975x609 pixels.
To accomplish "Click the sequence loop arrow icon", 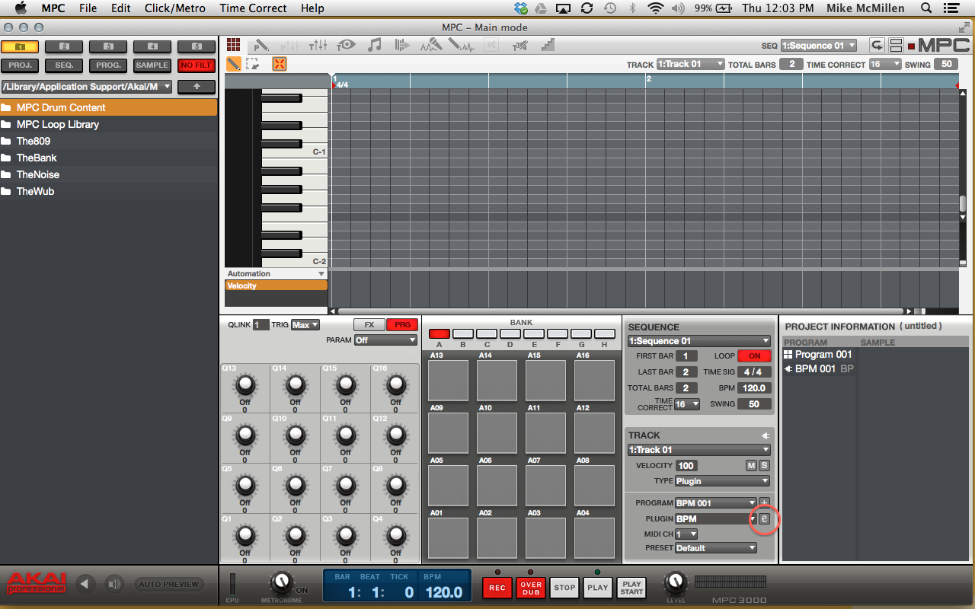I will 877,46.
